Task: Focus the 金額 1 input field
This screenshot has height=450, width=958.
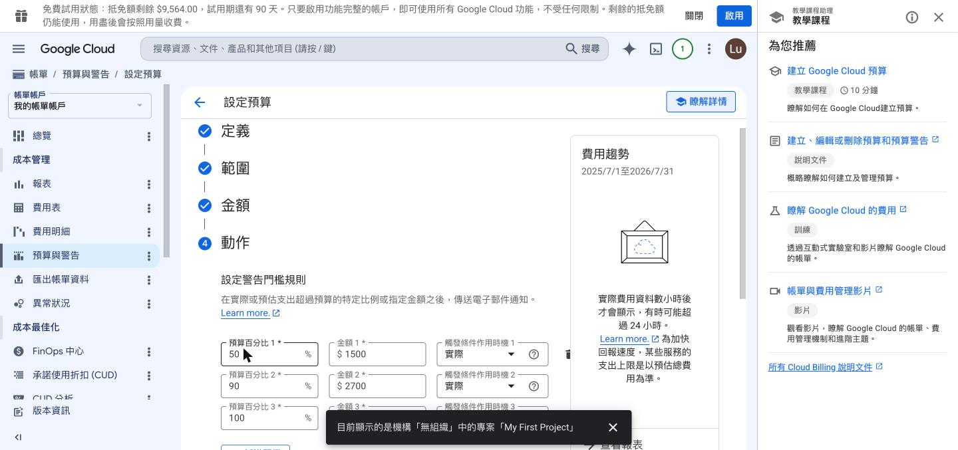Action: [377, 354]
